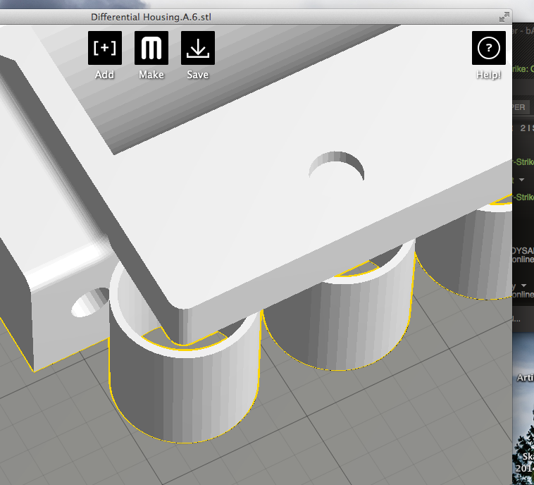Expand the upper dropdown arrow in background panel
The height and width of the screenshot is (485, 534).
coord(522,180)
